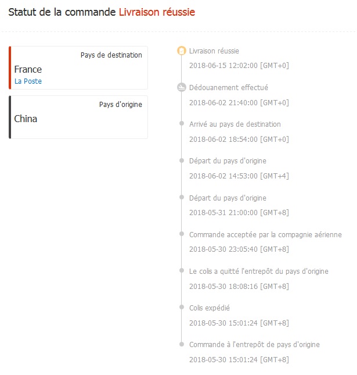
Task: Open the La Poste carrier link
Action: pyautogui.click(x=28, y=81)
